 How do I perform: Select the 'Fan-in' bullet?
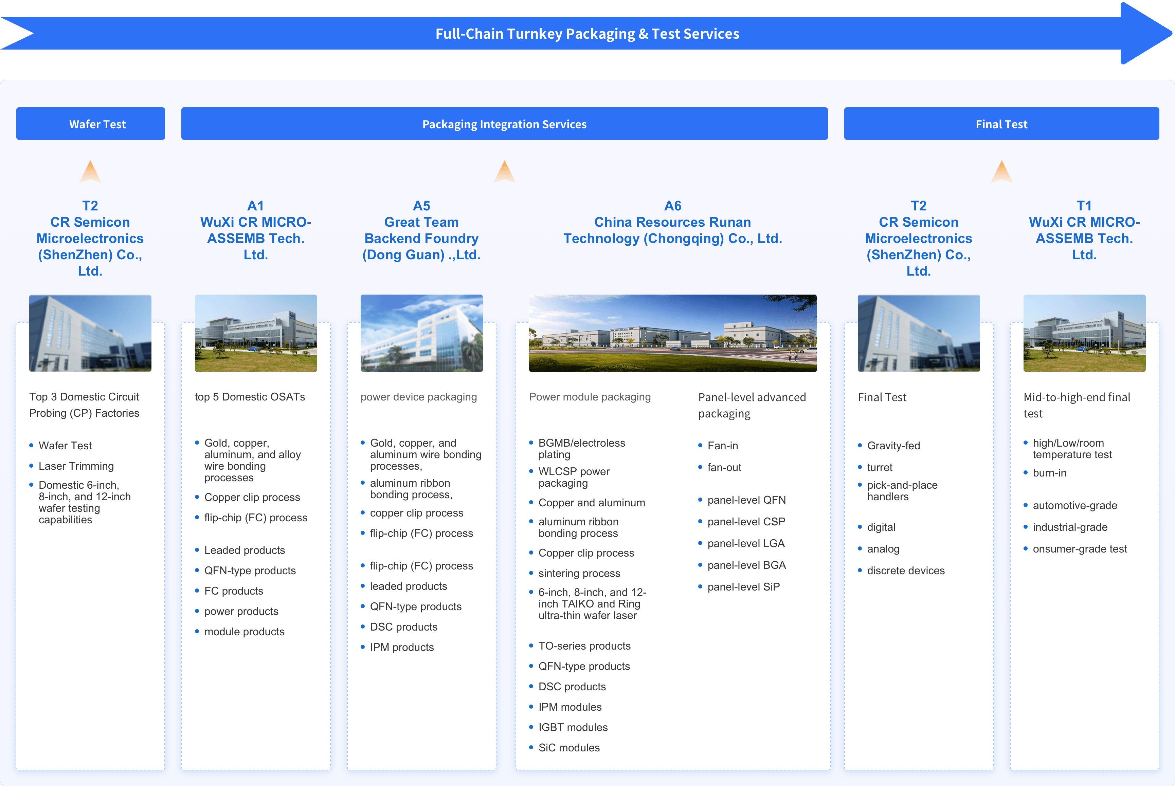pyautogui.click(x=722, y=446)
